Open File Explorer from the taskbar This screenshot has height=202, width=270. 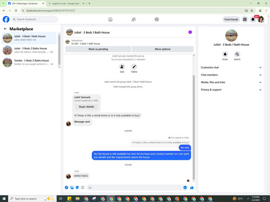[x=78, y=199]
